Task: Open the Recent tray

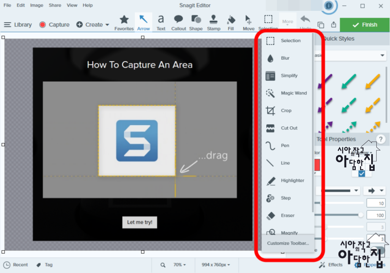Action: [x=16, y=265]
